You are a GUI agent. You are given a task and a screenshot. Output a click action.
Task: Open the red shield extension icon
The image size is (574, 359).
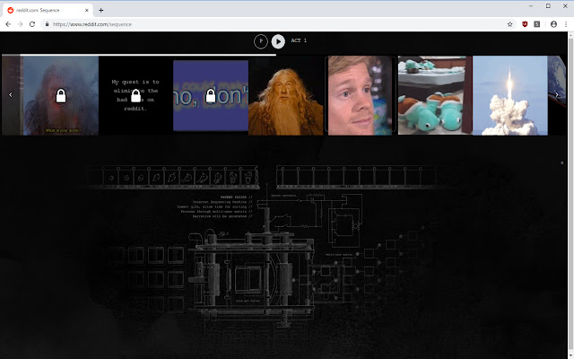click(x=525, y=24)
